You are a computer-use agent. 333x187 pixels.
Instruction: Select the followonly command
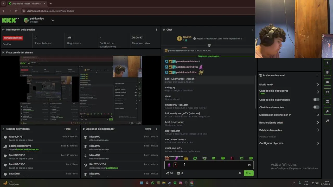pyautogui.click(x=209, y=115)
